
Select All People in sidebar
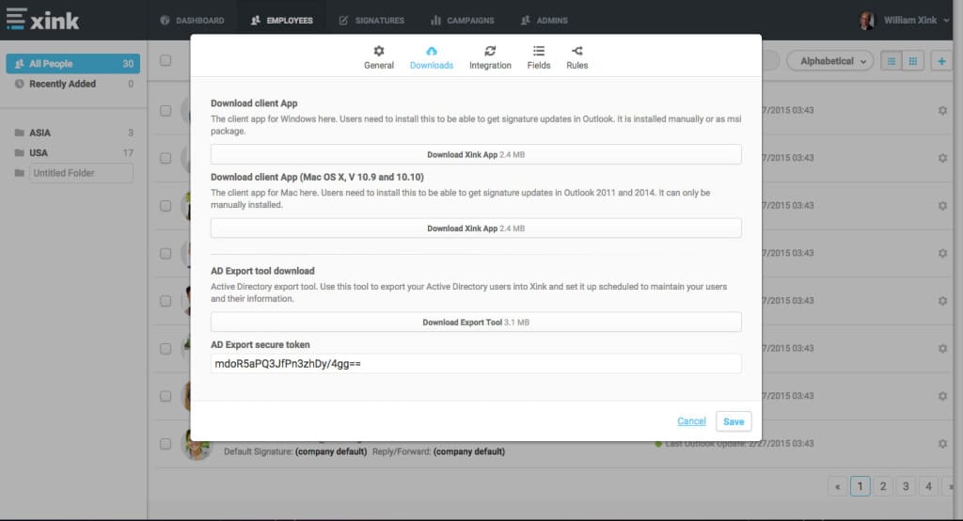coord(73,63)
